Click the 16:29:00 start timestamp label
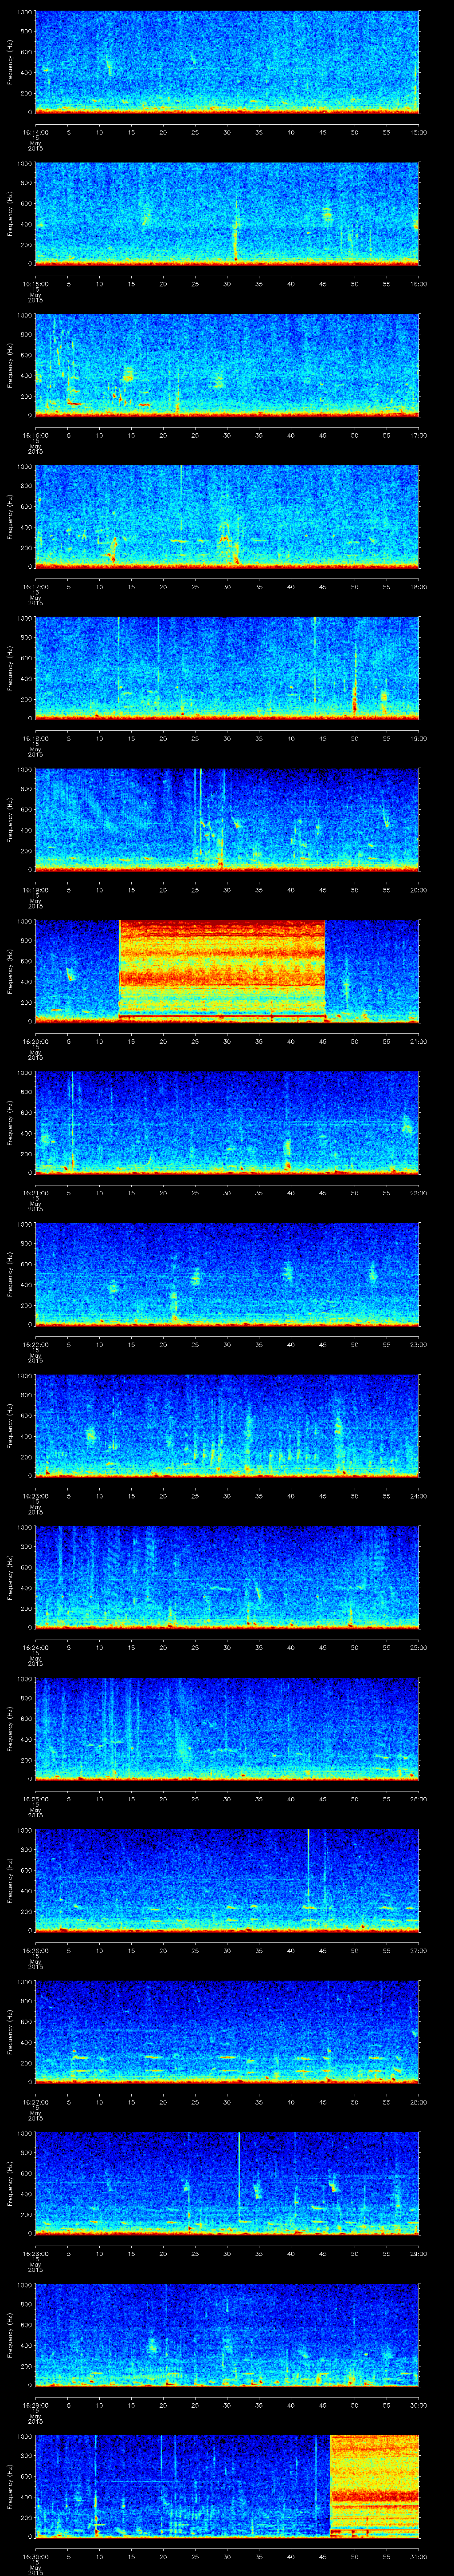 [35, 2405]
